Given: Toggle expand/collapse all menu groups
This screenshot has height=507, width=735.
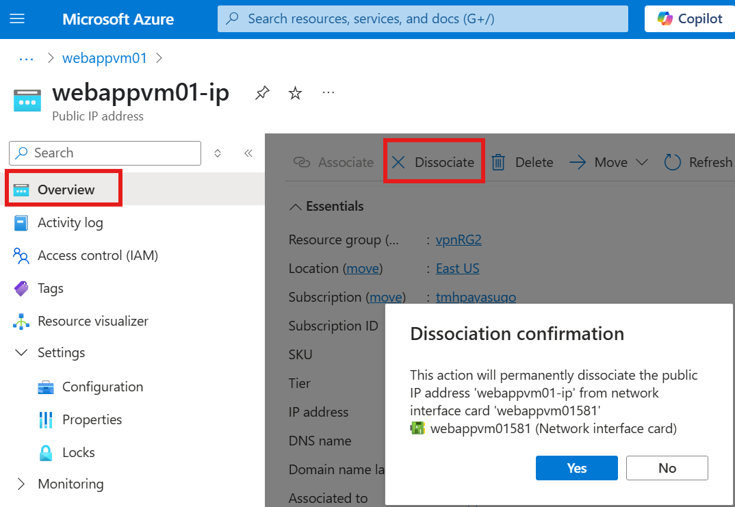Looking at the screenshot, I should click(x=218, y=153).
